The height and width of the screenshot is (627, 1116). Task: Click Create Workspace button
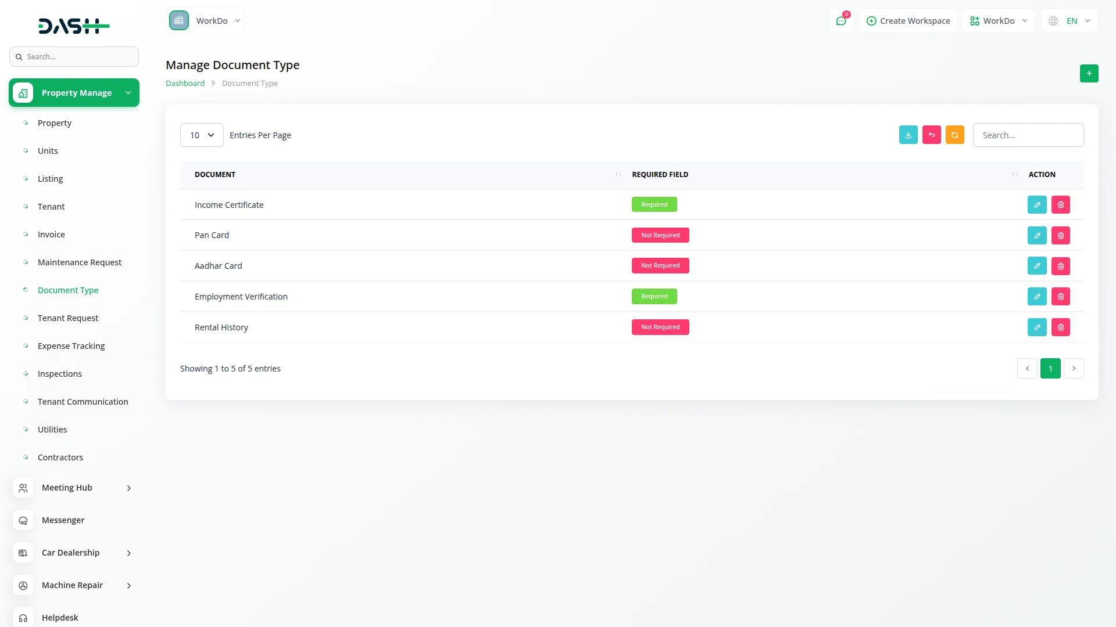tap(908, 21)
